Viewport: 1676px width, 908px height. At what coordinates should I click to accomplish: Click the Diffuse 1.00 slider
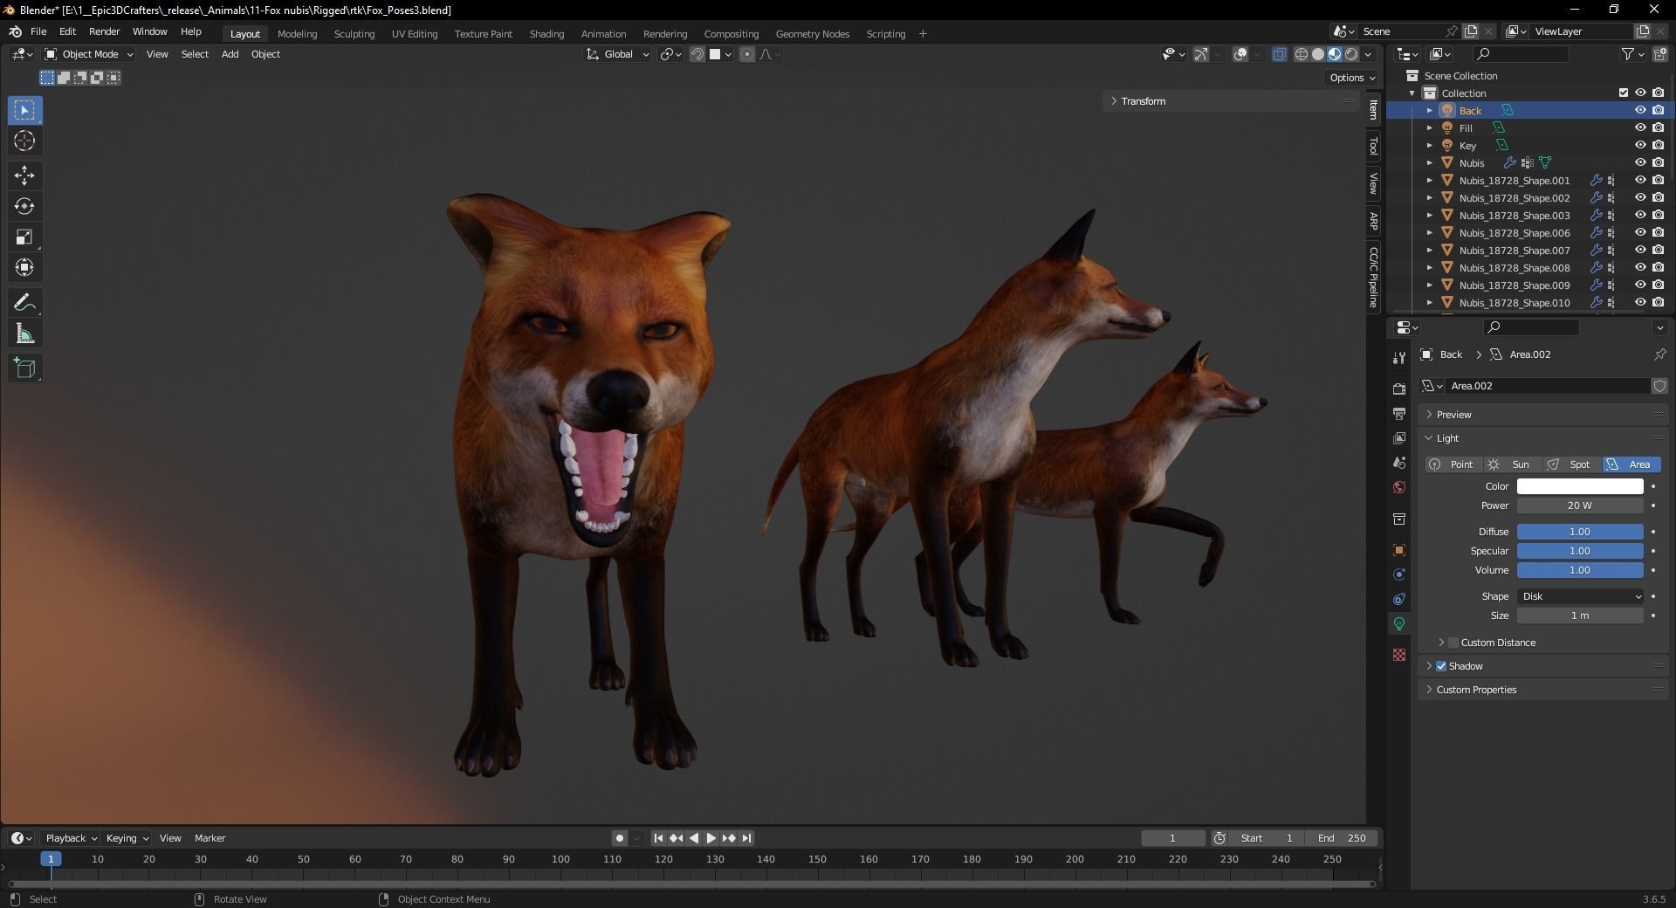[1580, 532]
